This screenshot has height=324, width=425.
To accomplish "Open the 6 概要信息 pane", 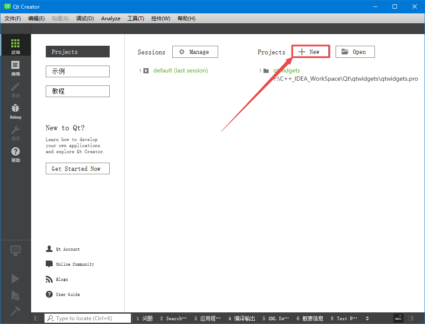I will pyautogui.click(x=310, y=318).
